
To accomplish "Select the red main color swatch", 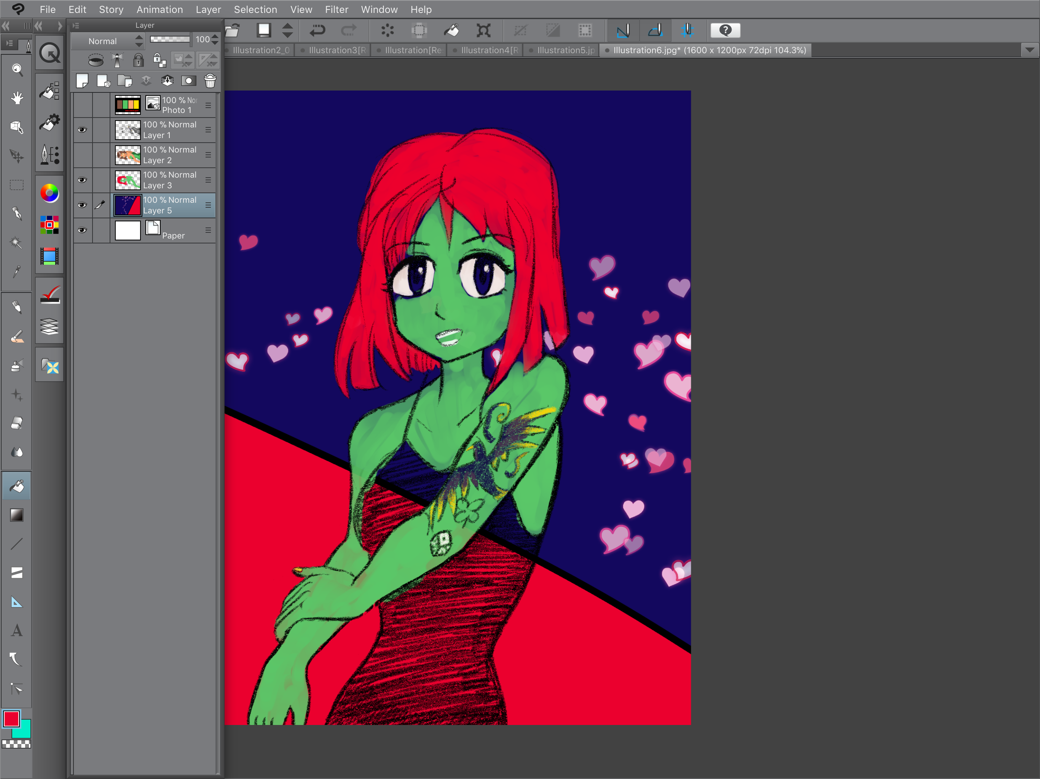I will tap(11, 719).
